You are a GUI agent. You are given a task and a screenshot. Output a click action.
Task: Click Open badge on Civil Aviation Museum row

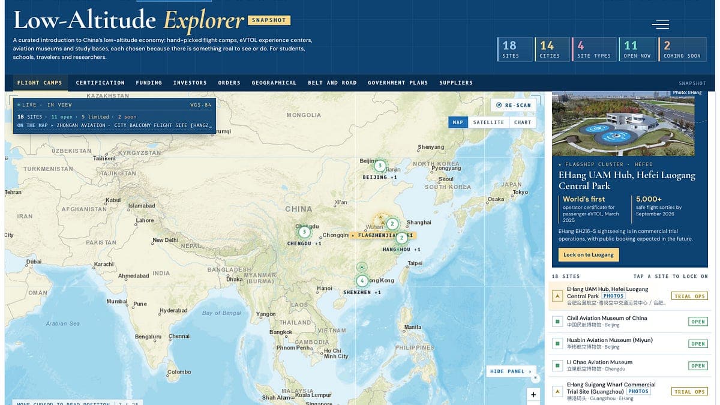(x=698, y=322)
